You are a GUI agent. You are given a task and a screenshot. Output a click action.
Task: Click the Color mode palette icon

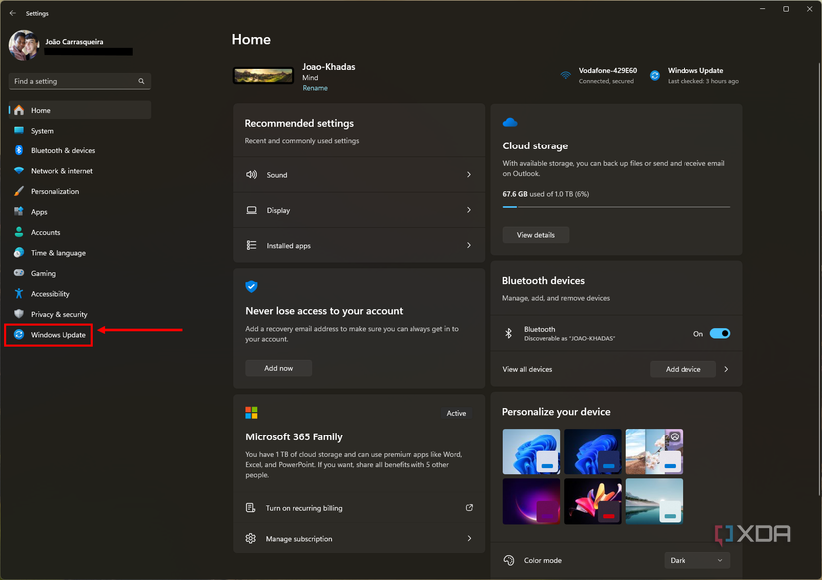[509, 560]
